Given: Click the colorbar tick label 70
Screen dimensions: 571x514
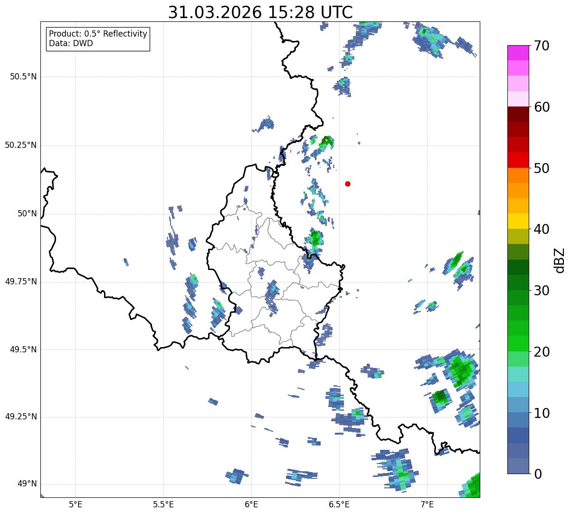Looking at the screenshot, I should click(x=542, y=46).
